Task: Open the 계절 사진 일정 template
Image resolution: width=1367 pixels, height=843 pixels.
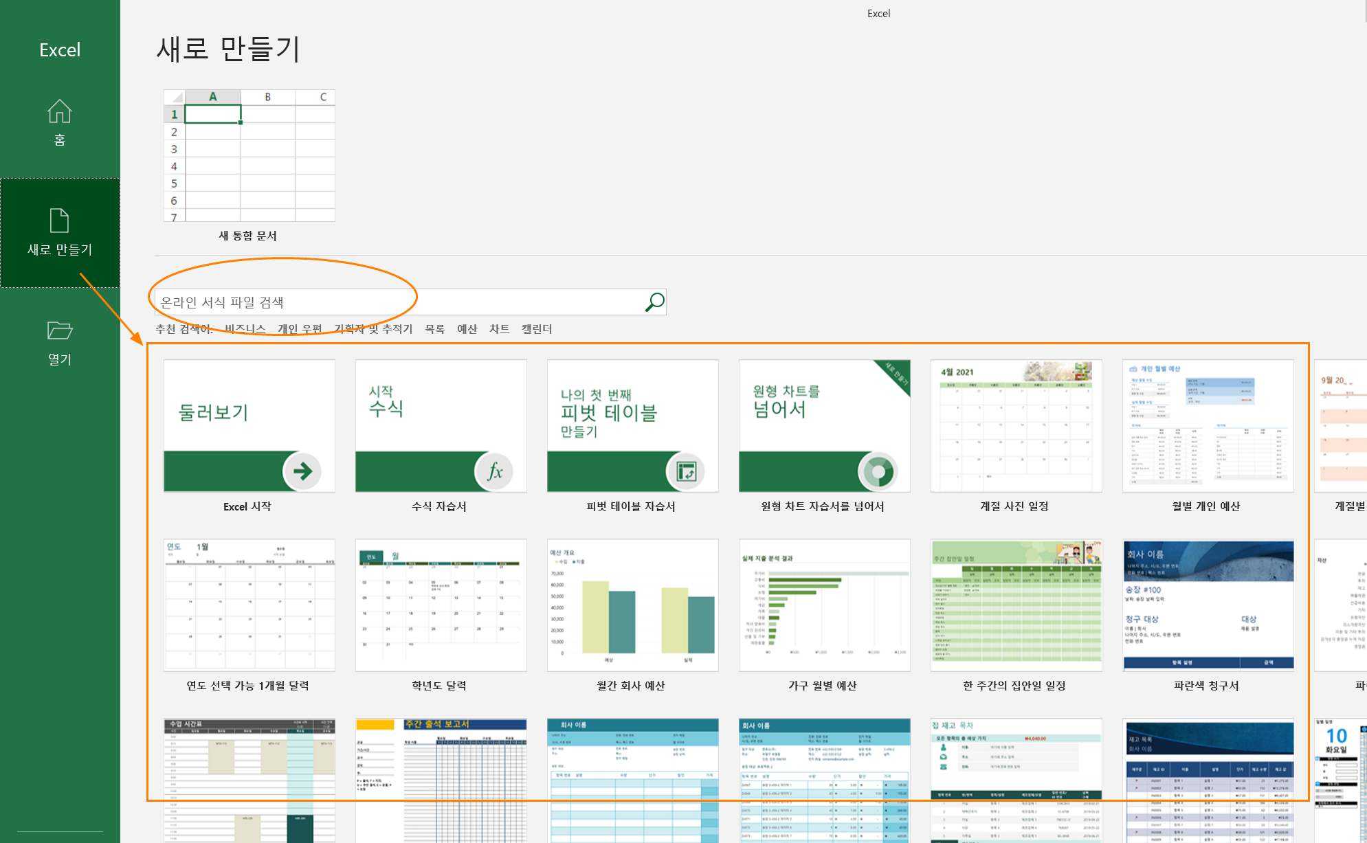Action: [1016, 426]
